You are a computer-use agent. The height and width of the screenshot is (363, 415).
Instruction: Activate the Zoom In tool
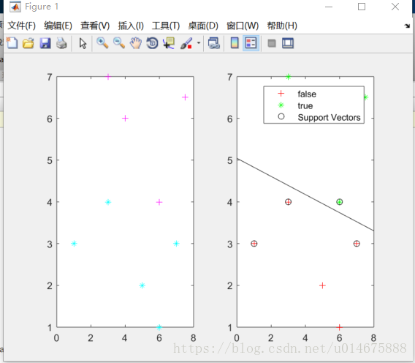click(102, 43)
